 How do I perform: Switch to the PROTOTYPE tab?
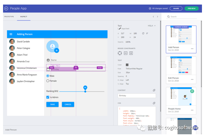point(9,17)
